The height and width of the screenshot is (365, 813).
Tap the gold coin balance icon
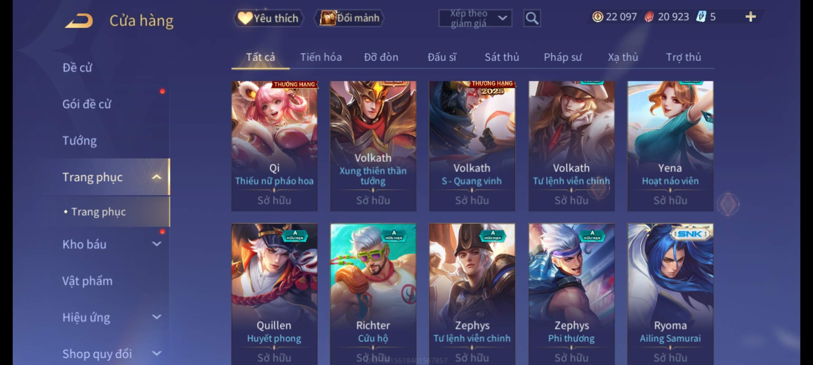[598, 17]
